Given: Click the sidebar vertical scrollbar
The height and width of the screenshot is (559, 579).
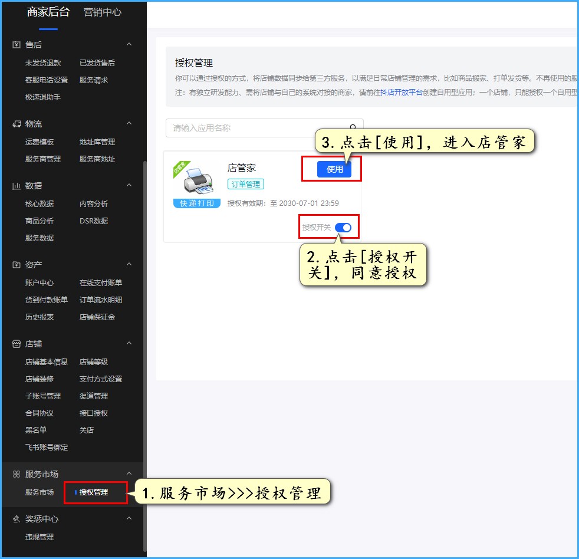Looking at the screenshot, I should point(144,354).
